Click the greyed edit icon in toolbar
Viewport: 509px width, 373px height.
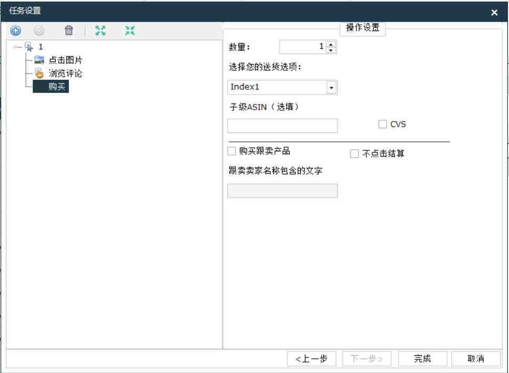click(x=39, y=31)
